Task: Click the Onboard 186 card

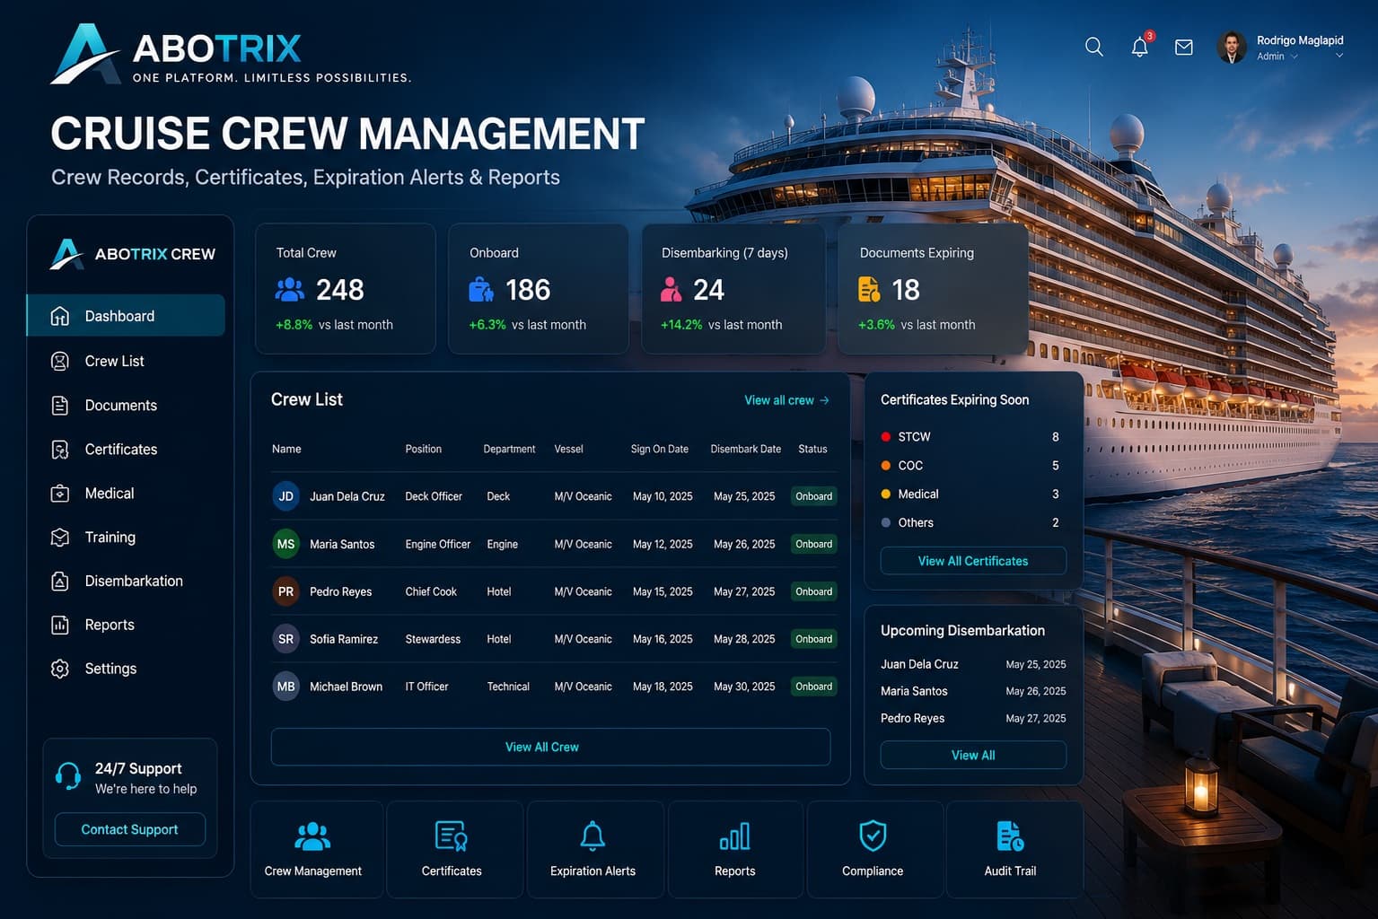Action: click(x=539, y=288)
